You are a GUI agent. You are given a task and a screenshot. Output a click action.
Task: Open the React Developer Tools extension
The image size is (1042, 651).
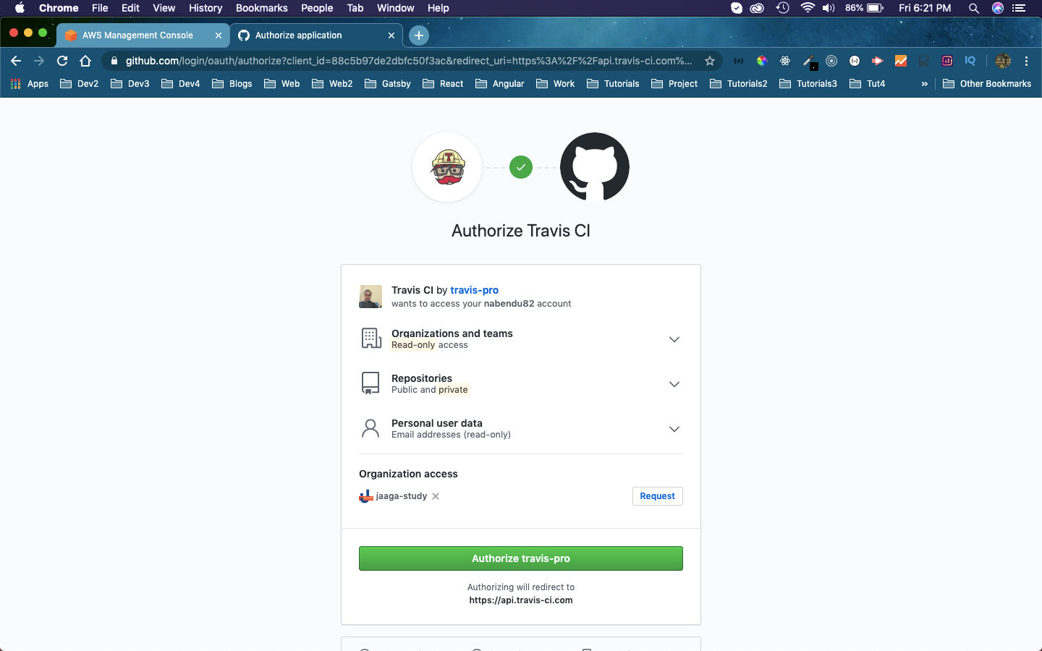pyautogui.click(x=785, y=61)
